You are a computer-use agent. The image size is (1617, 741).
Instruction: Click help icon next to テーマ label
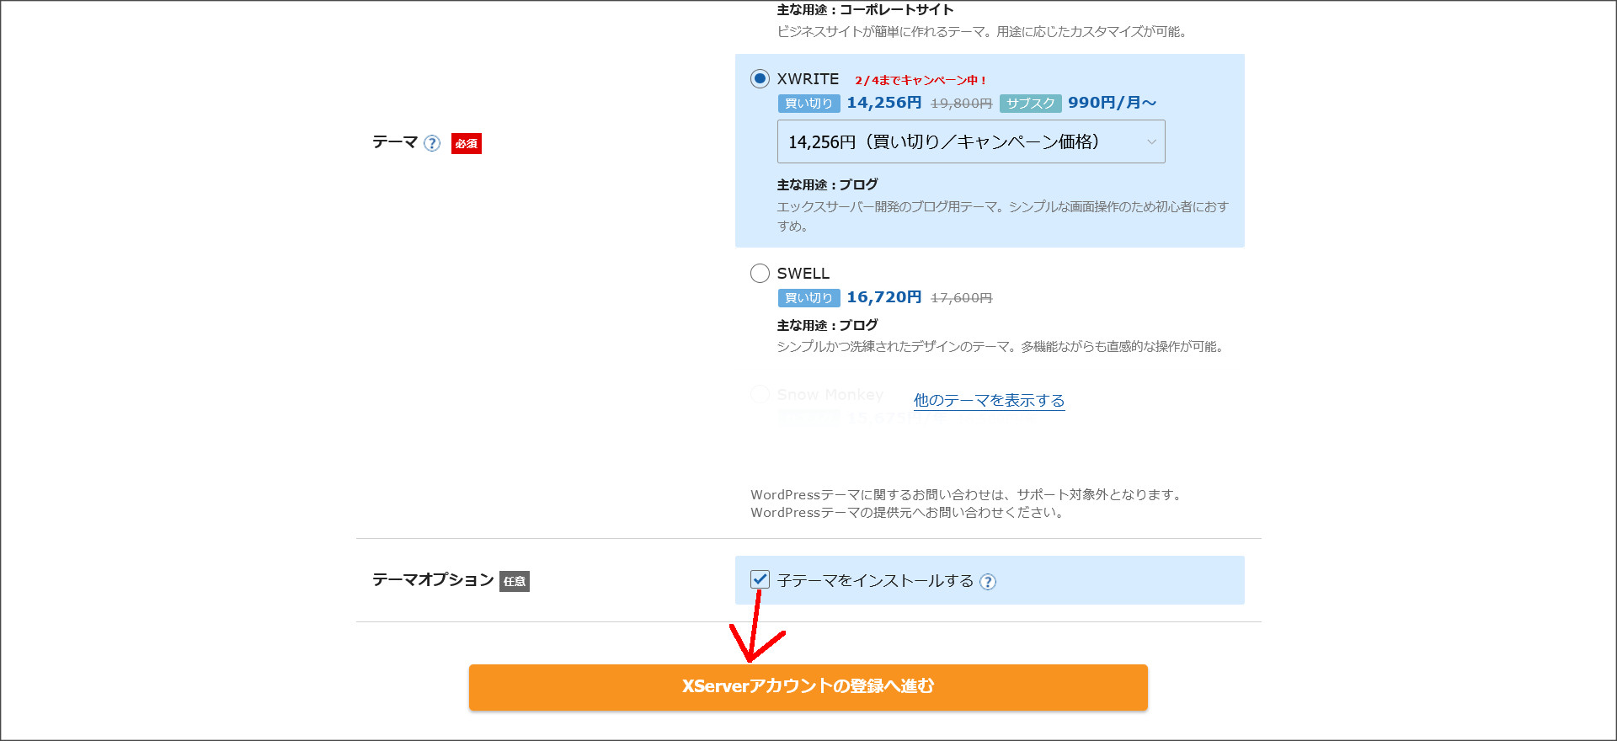[432, 143]
